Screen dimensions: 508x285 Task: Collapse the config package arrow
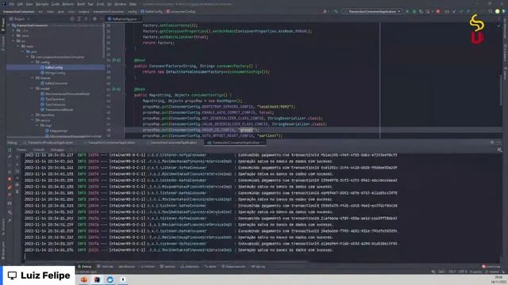[33, 62]
